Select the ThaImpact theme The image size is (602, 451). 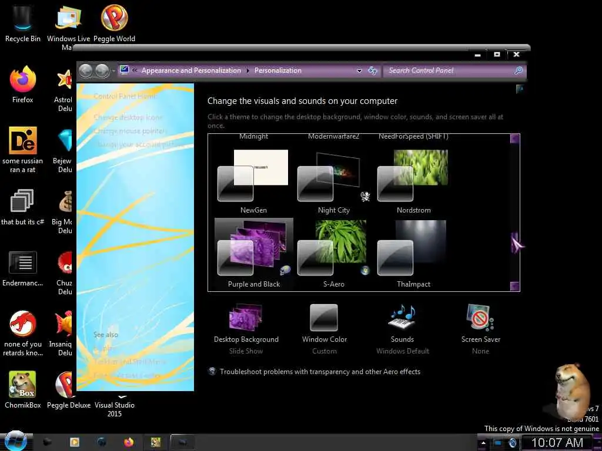pyautogui.click(x=413, y=254)
